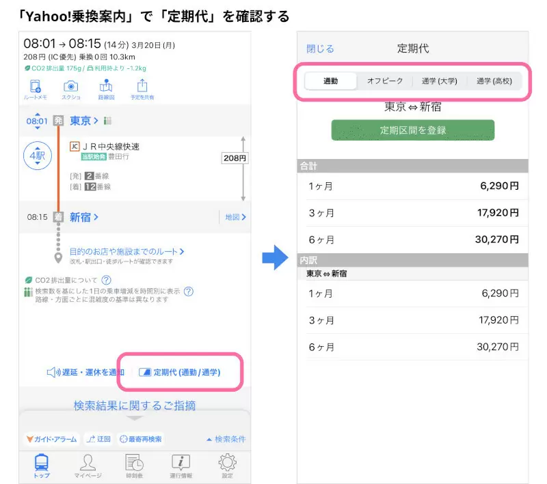The width and height of the screenshot is (547, 484).
Task: Tap the 208円 fare box
Action: click(x=235, y=158)
